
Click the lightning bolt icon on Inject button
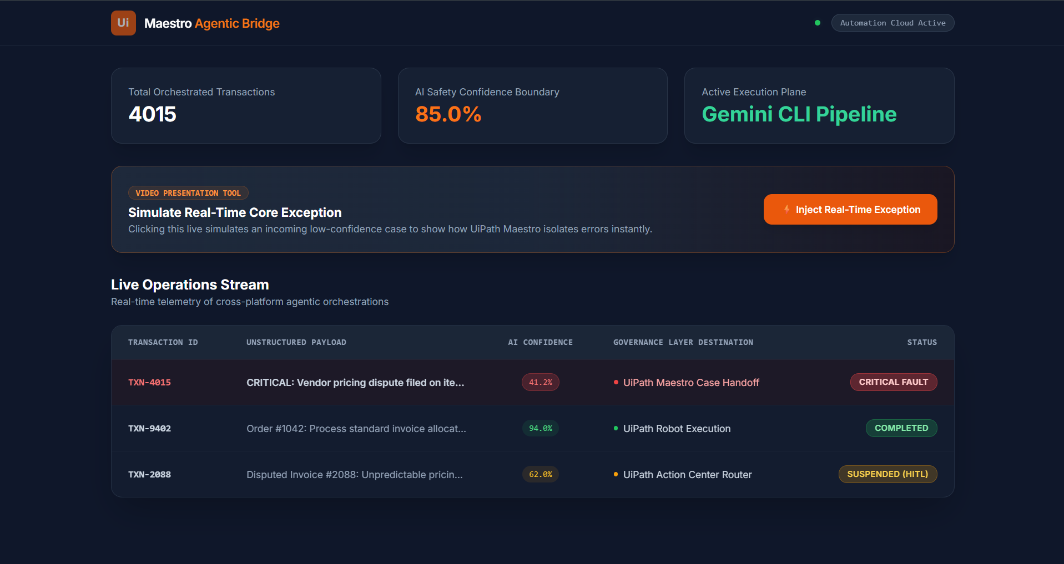coord(786,209)
